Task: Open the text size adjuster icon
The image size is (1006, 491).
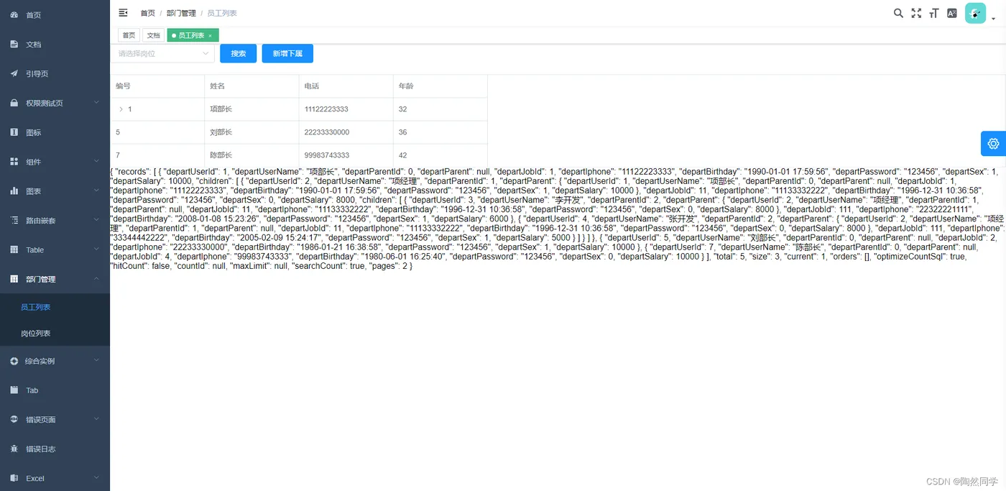Action: pos(934,13)
